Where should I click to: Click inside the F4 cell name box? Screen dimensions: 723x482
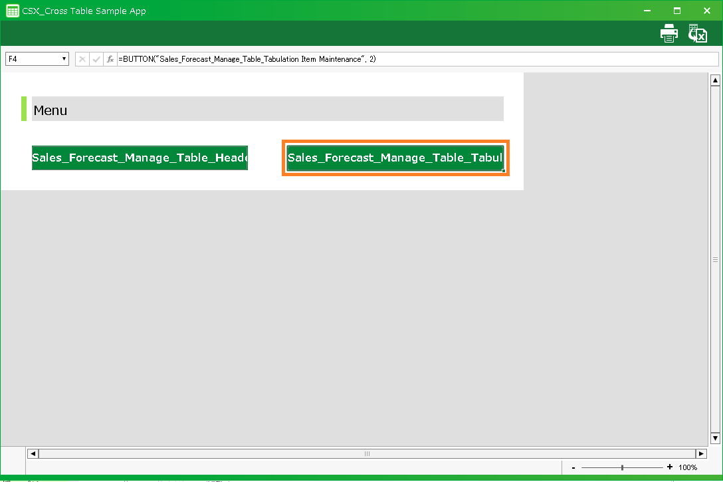(33, 59)
